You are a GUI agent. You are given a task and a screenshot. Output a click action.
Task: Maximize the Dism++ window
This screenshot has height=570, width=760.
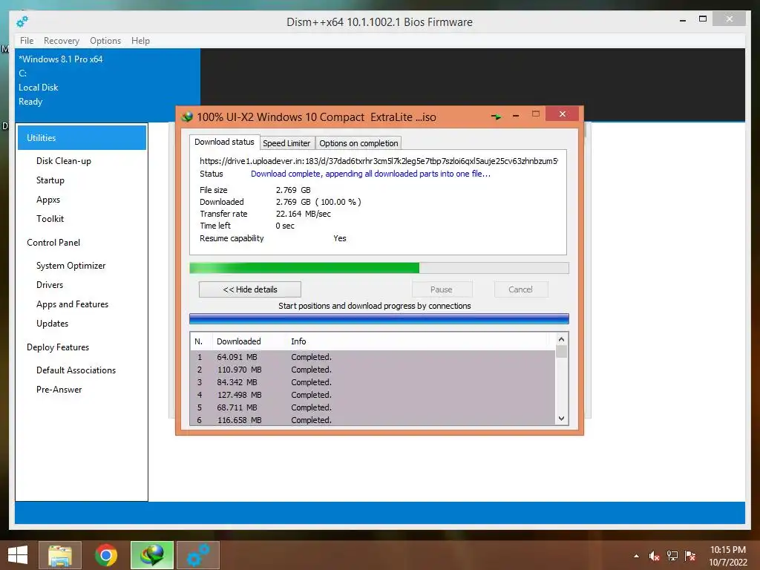tap(702, 19)
